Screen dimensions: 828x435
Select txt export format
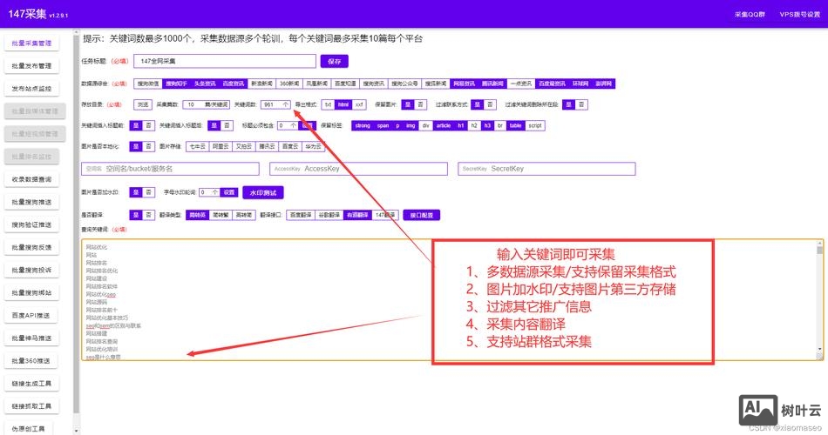(x=328, y=104)
